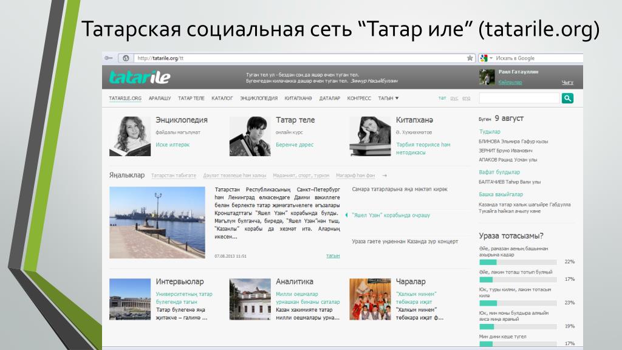This screenshot has height=350, width=622.
Task: Open Университетның татар бүлегендә тагын link
Action: [x=184, y=298]
